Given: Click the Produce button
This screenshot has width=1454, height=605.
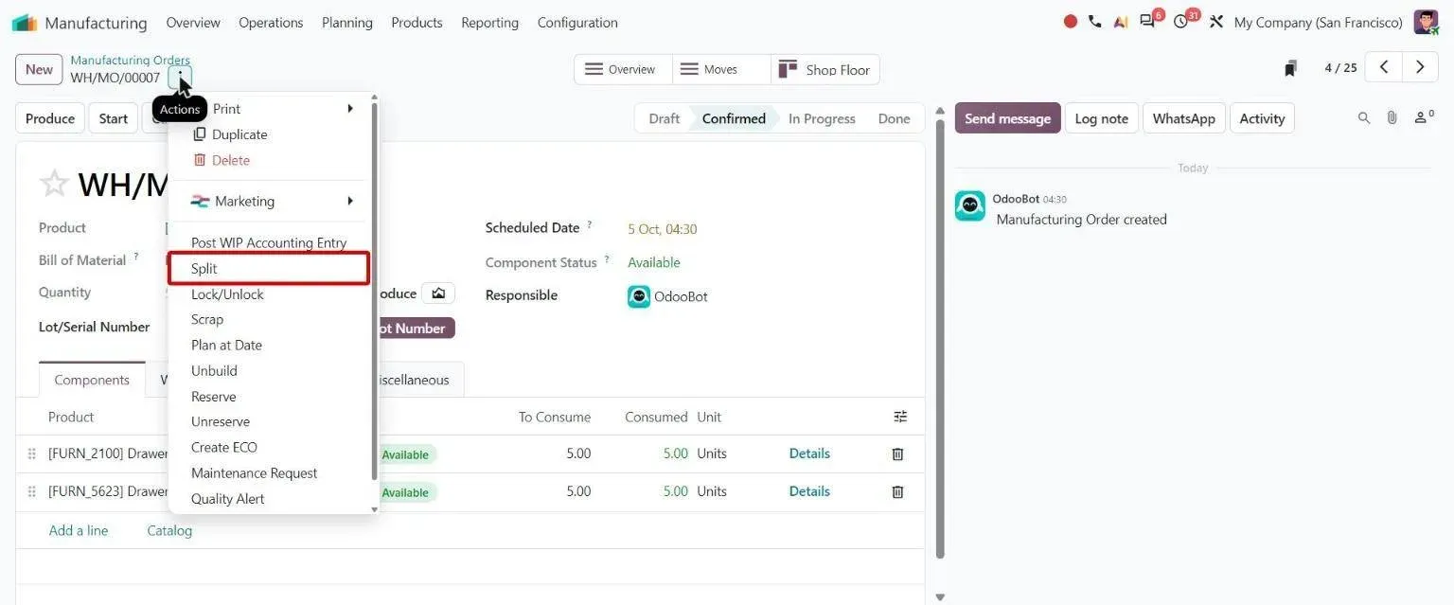Looking at the screenshot, I should coord(50,118).
